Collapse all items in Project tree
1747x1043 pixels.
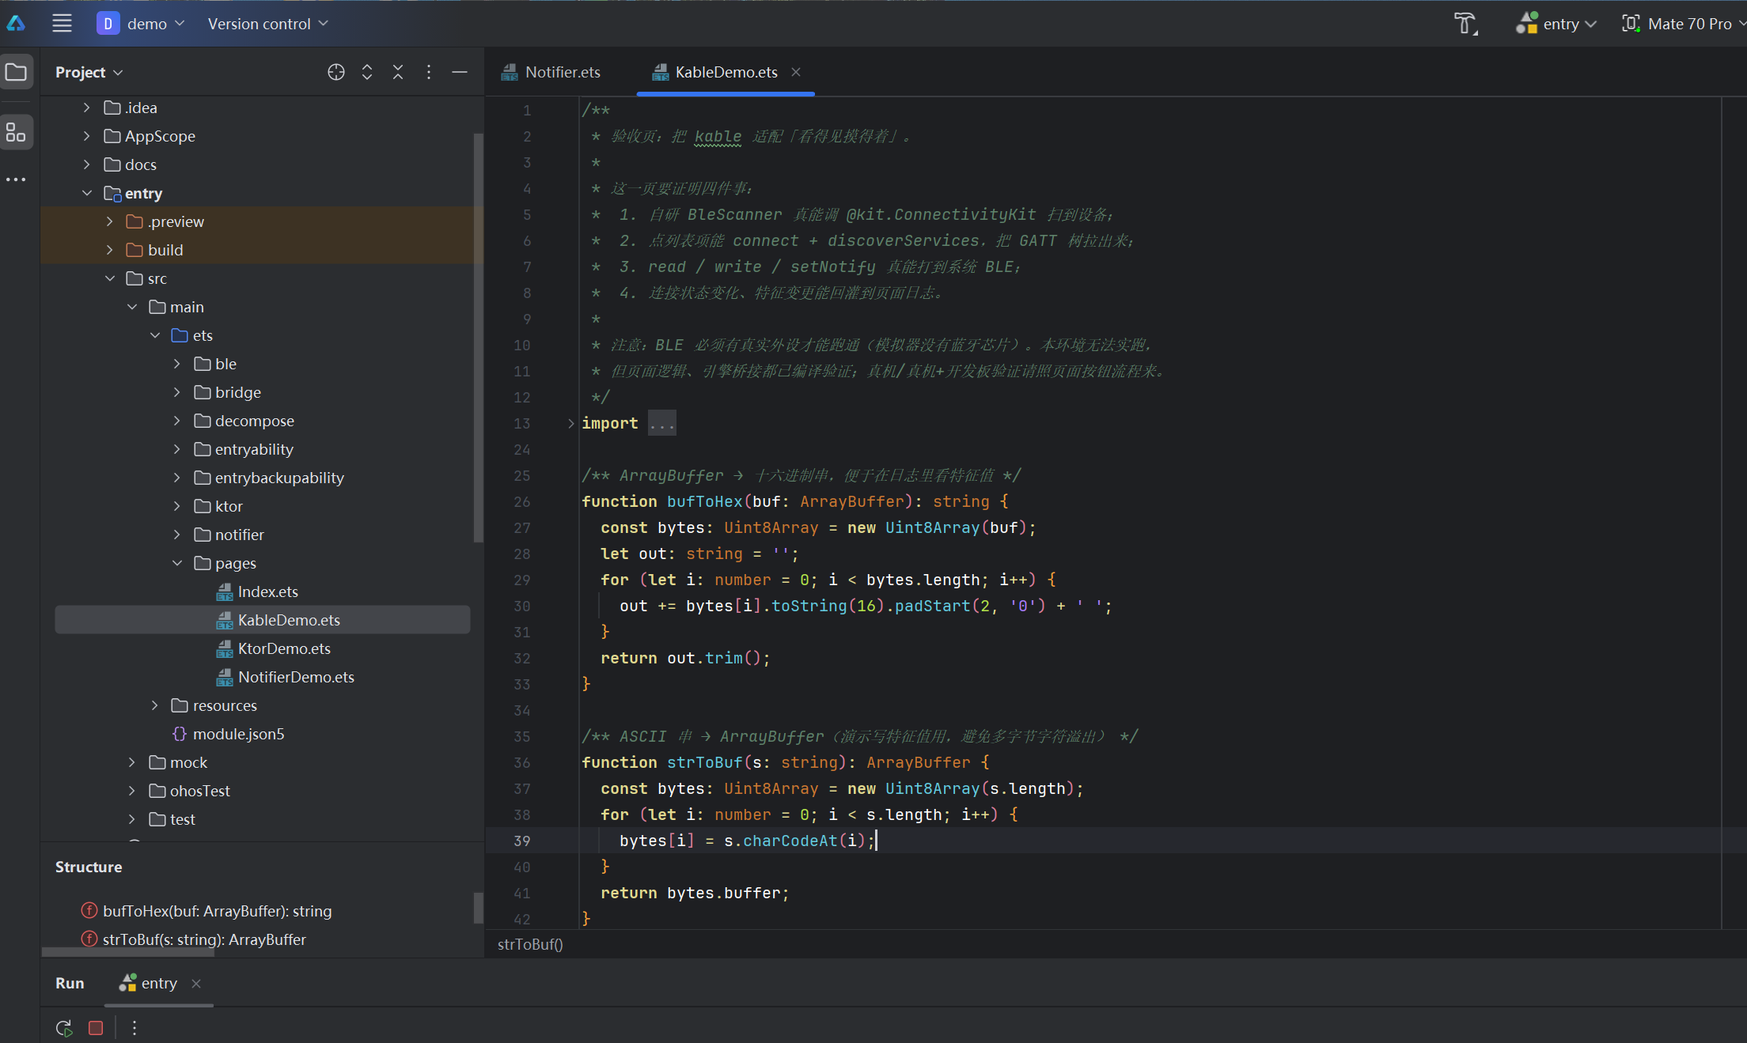click(398, 72)
